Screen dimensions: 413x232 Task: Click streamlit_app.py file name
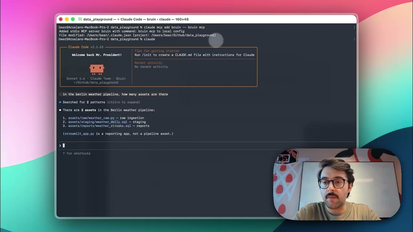coord(79,134)
